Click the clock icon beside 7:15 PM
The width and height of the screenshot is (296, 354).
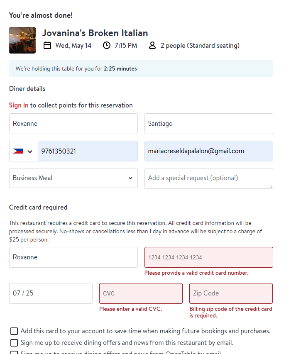click(107, 45)
